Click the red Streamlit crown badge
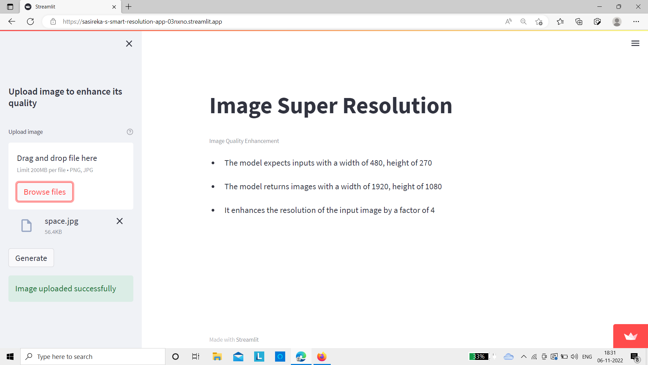This screenshot has height=365, width=648. click(630, 336)
